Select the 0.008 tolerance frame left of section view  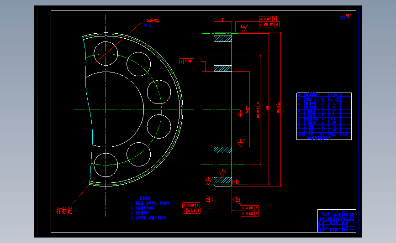click(x=186, y=61)
